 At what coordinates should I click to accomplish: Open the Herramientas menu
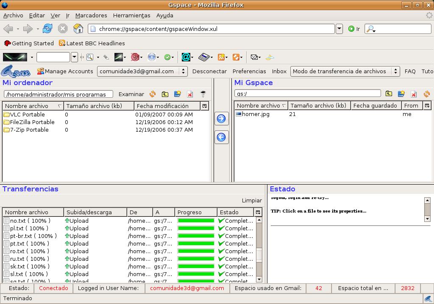tap(131, 16)
